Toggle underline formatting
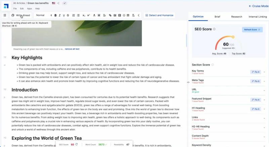Viewport: 269px width, 147px height. [x=64, y=15]
